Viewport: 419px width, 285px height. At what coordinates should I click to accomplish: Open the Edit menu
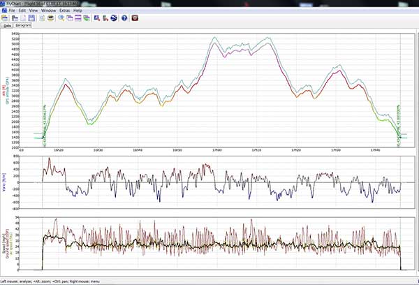[x=22, y=10]
